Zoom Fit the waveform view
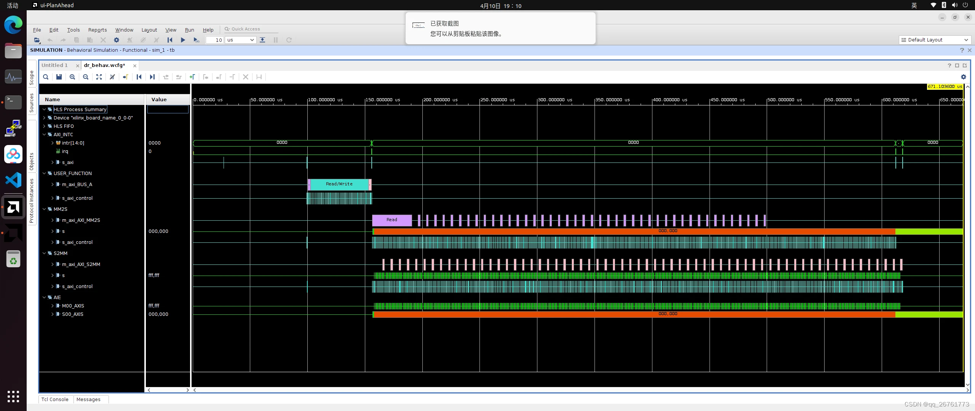 click(x=99, y=77)
